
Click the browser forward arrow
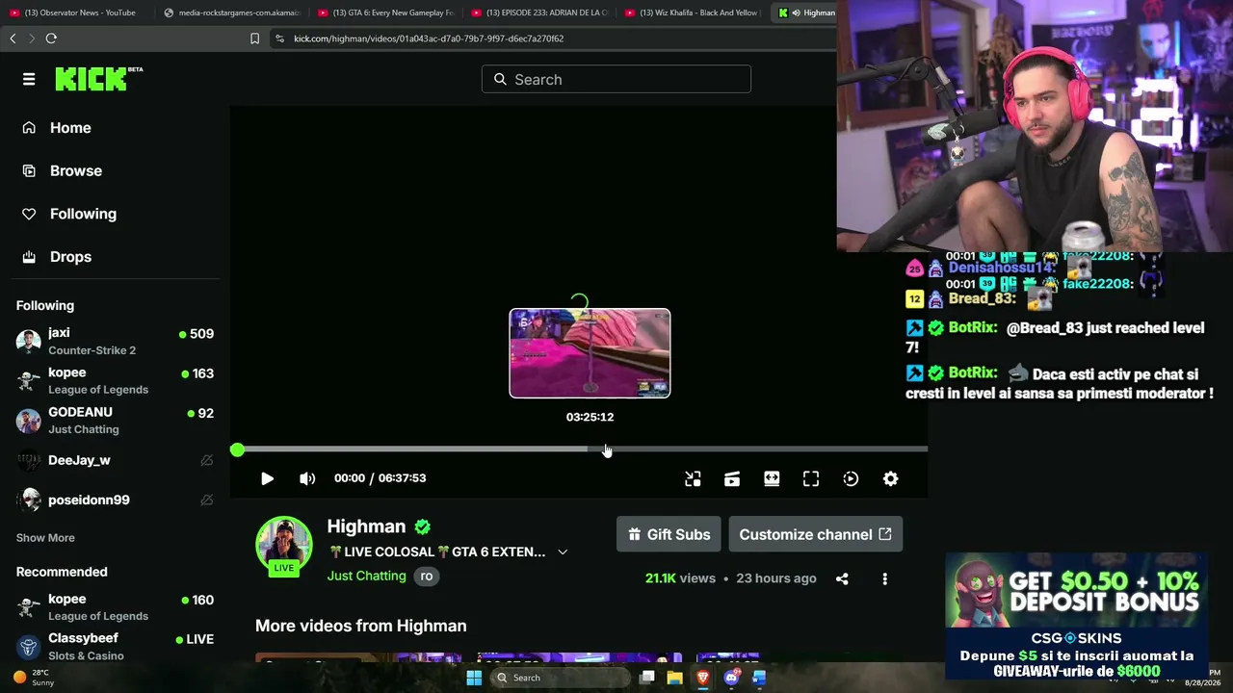(31, 38)
